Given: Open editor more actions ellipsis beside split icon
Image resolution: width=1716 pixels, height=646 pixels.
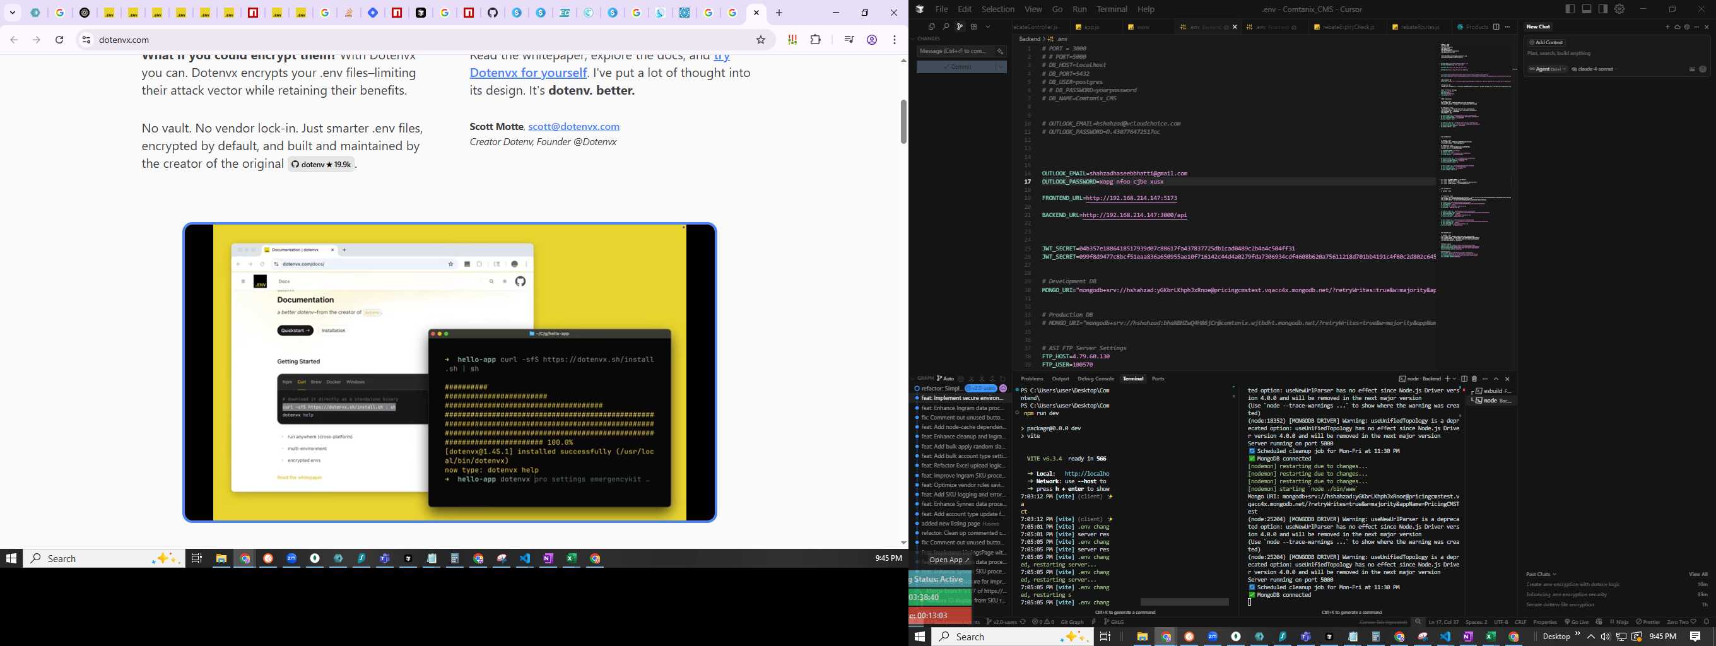Looking at the screenshot, I should pos(1508,27).
